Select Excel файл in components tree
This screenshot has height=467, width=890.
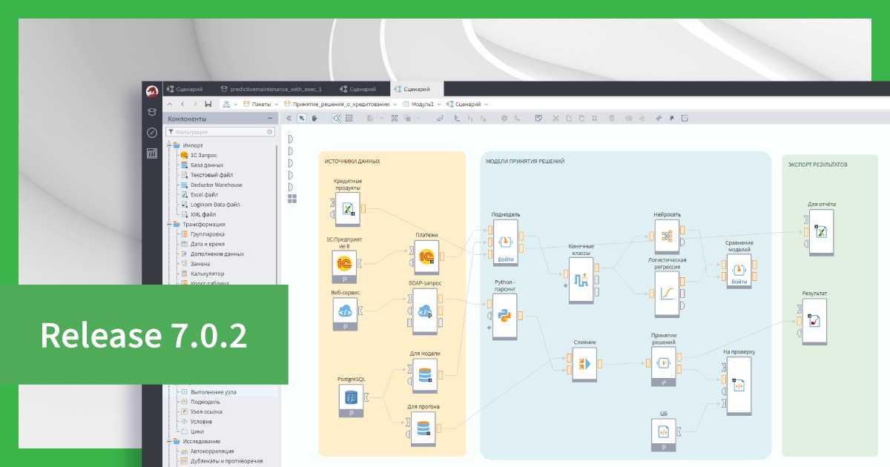204,194
